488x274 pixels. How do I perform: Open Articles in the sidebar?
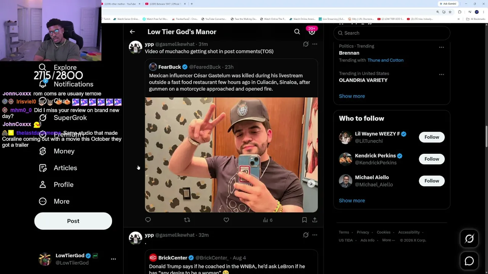pos(58,168)
